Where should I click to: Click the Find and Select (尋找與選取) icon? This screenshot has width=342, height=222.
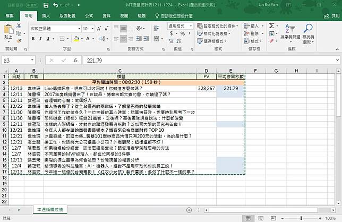tap(308, 32)
